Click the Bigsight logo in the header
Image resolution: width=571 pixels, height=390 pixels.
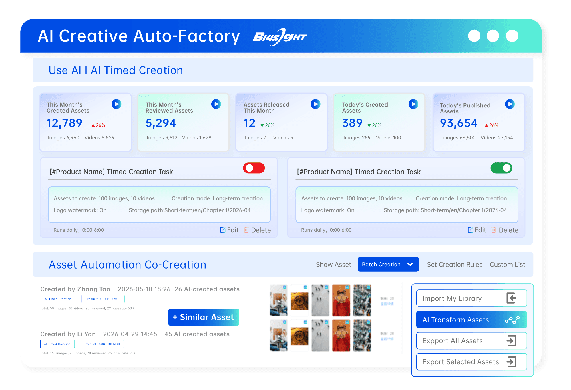pos(280,37)
